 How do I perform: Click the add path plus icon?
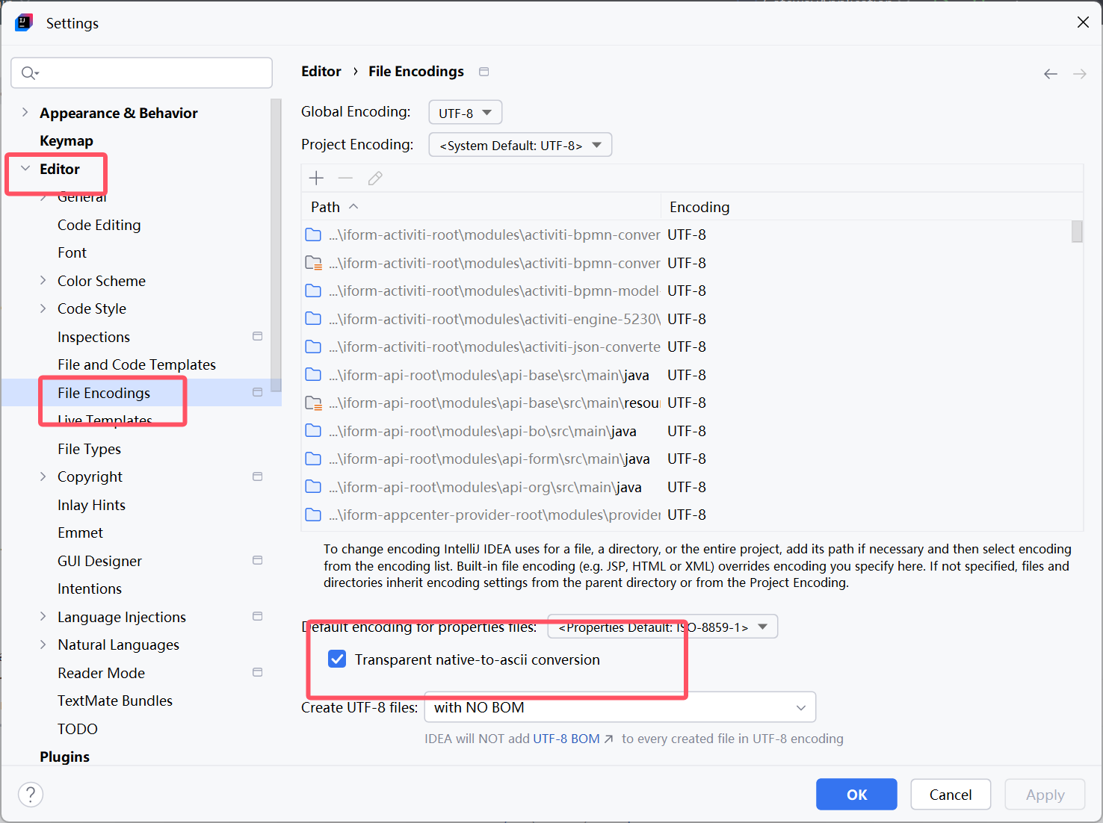(x=316, y=178)
